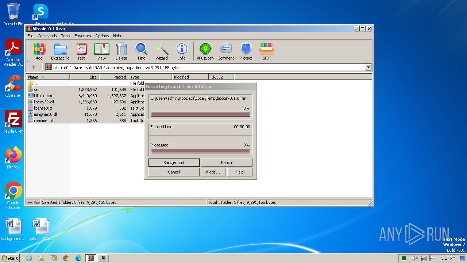Select the src folder row

86,89
